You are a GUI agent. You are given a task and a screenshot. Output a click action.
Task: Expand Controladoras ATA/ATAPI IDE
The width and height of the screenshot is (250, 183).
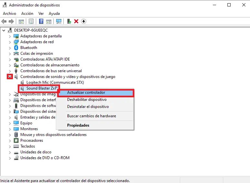tap(10, 60)
